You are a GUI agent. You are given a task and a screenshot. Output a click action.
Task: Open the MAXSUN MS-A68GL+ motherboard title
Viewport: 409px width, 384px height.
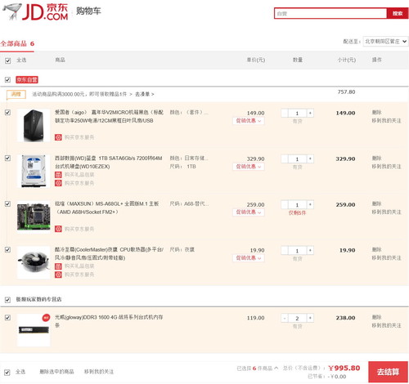coord(107,208)
